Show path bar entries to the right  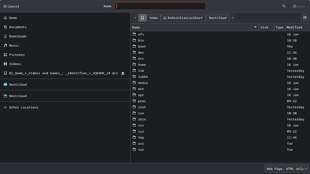pyautogui.click(x=233, y=18)
